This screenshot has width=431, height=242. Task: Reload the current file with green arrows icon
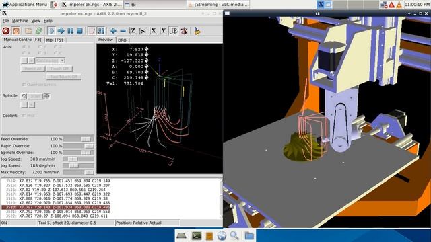[39, 31]
